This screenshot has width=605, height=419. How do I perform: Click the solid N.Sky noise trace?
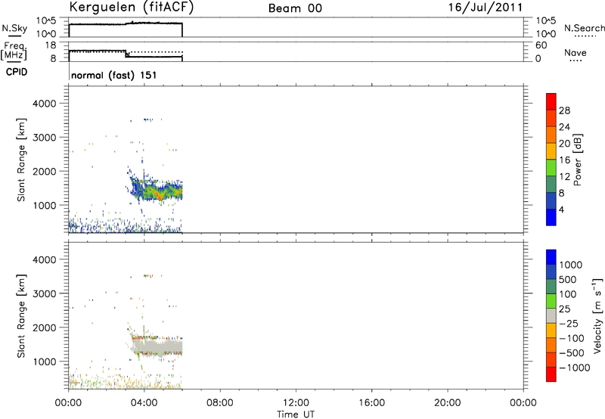coord(126,24)
